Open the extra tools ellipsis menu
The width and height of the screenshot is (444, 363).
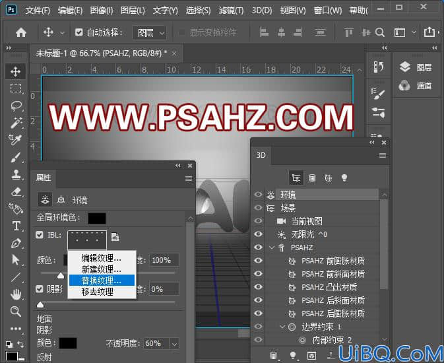(16, 329)
